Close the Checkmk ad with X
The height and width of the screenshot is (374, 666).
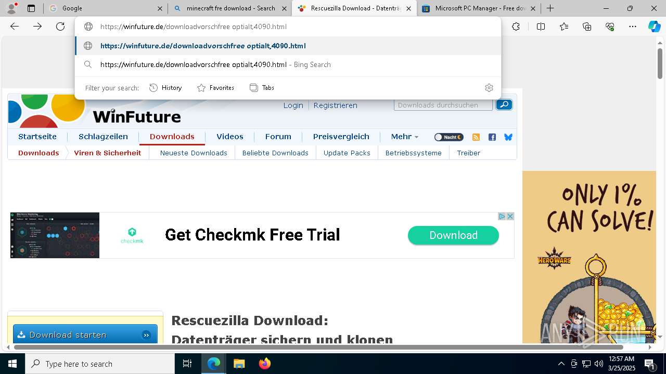tap(510, 216)
